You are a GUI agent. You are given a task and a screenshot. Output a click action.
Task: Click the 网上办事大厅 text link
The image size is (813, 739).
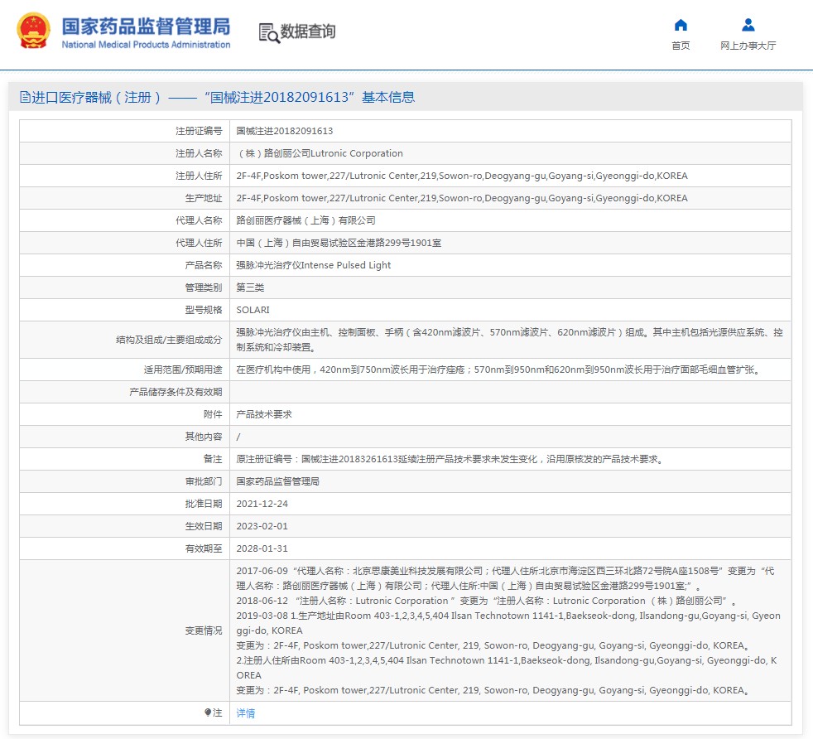(x=748, y=46)
